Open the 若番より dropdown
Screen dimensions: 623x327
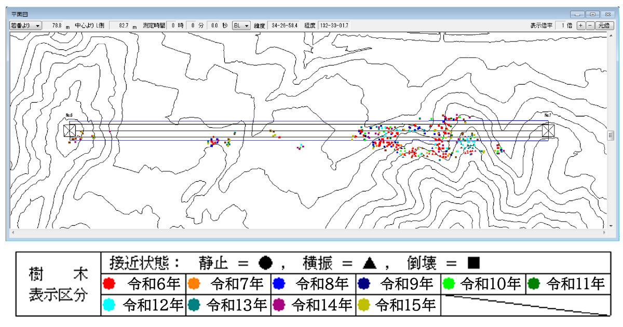pyautogui.click(x=25, y=25)
